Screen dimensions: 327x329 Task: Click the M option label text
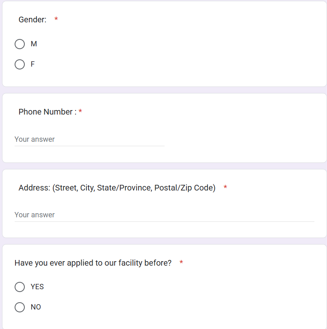coord(34,44)
